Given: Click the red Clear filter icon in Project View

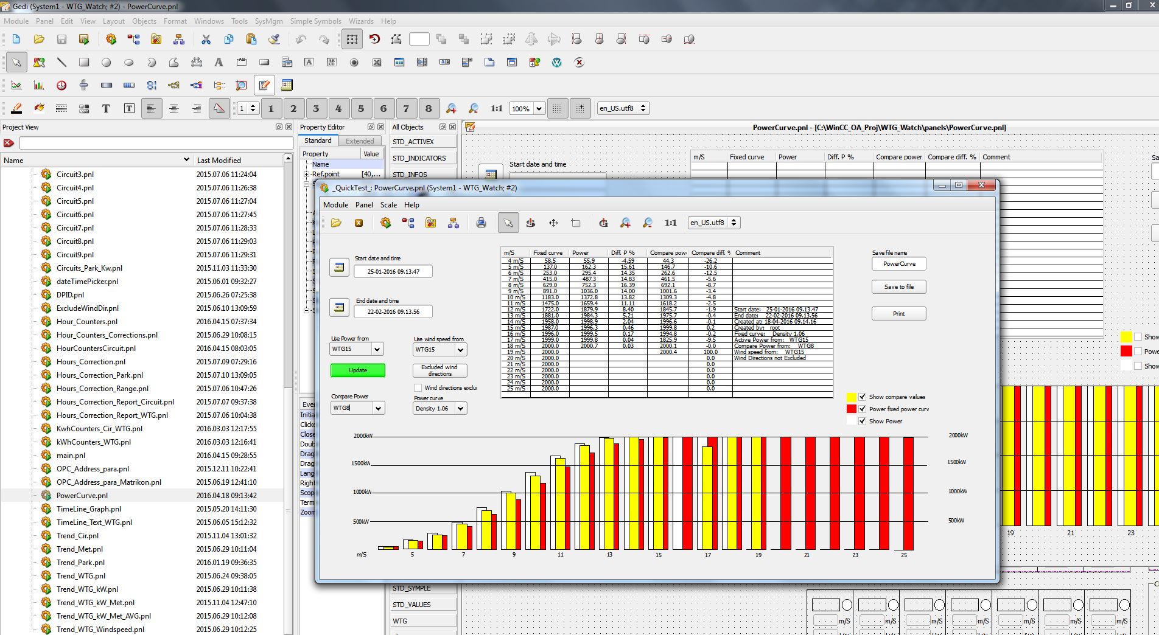Looking at the screenshot, I should click(9, 143).
